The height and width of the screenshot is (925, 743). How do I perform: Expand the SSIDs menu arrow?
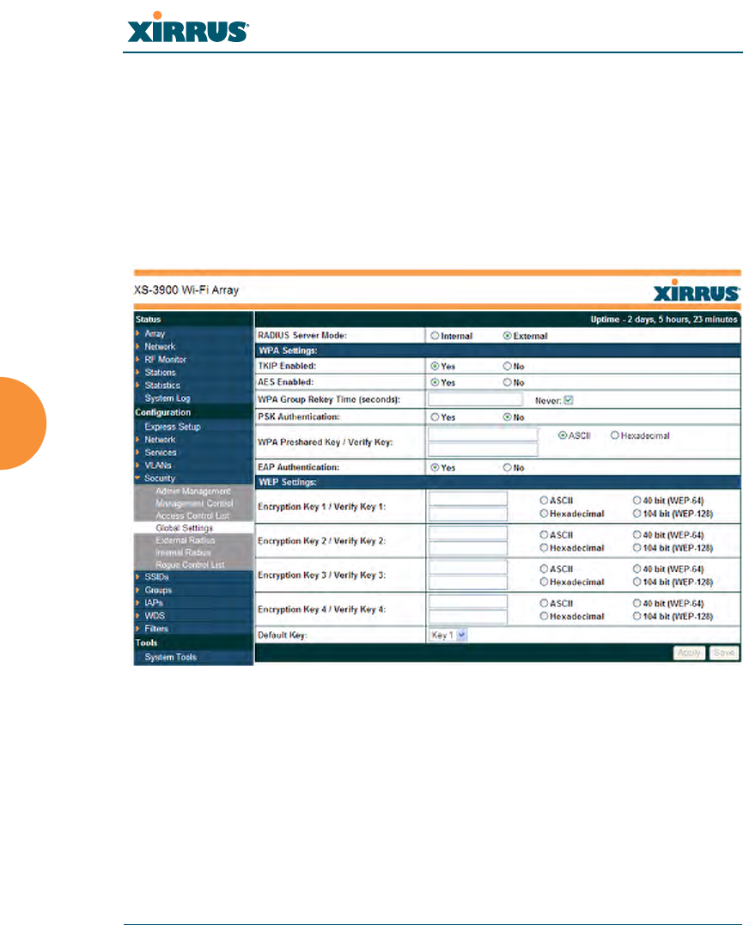138,577
